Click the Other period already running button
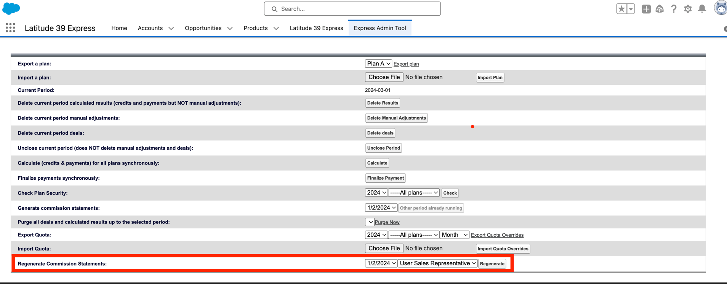The width and height of the screenshot is (727, 284). pos(431,208)
